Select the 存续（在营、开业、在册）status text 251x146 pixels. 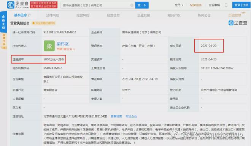(138, 46)
